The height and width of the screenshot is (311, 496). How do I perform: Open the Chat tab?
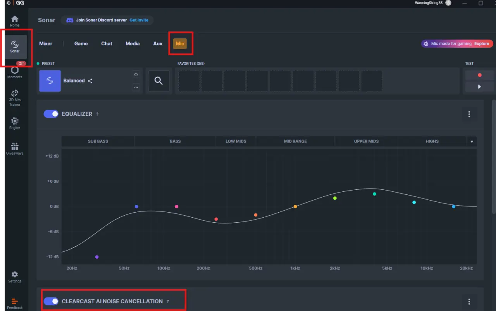click(x=107, y=44)
